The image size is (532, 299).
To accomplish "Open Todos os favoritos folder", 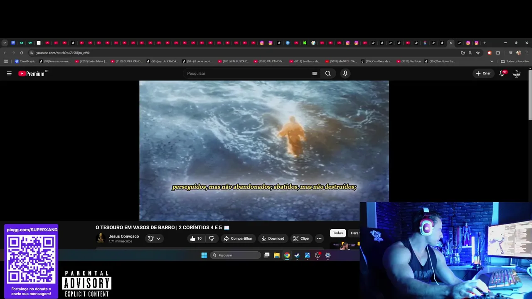I will [515, 61].
